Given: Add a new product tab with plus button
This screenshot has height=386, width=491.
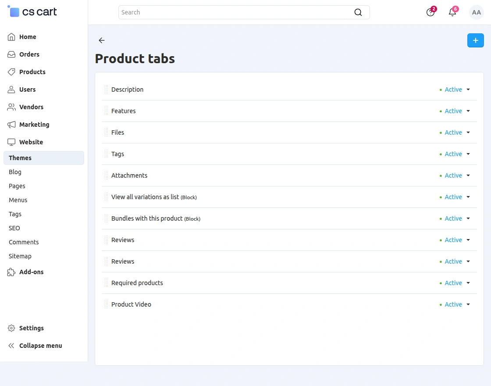Looking at the screenshot, I should [475, 40].
